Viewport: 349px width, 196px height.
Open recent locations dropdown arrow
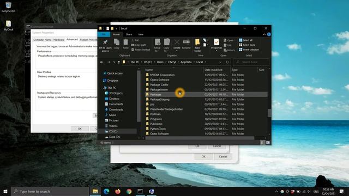pos(114,62)
